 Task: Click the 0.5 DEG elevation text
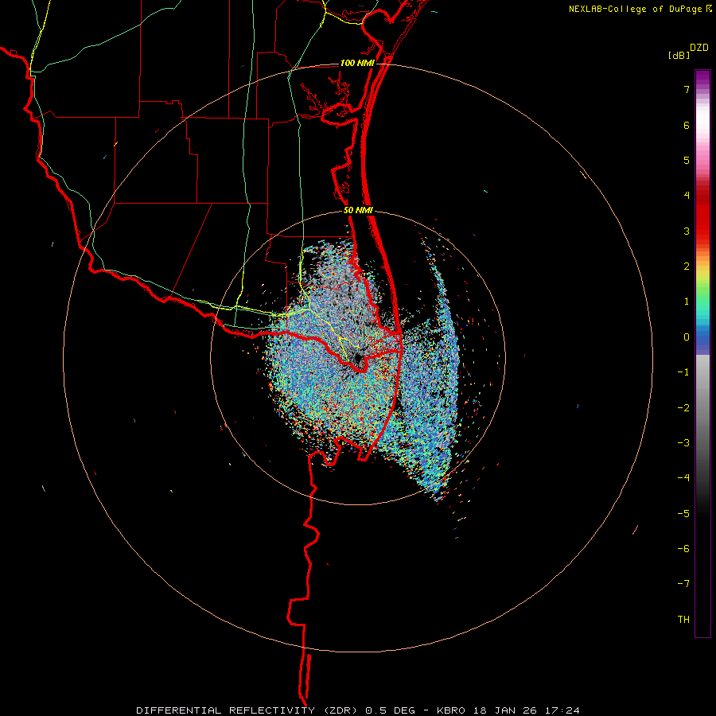coord(390,710)
